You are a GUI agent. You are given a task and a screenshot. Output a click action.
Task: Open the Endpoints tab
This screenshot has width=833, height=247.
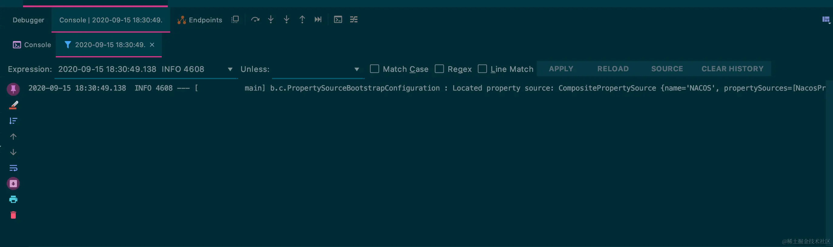[200, 20]
